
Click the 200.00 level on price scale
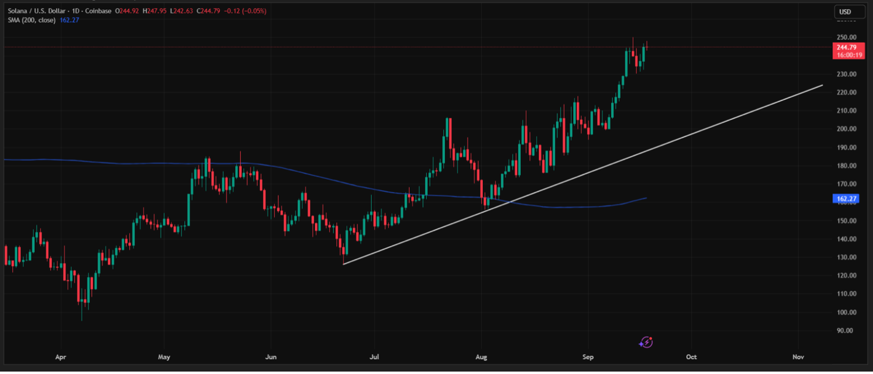[x=845, y=129]
